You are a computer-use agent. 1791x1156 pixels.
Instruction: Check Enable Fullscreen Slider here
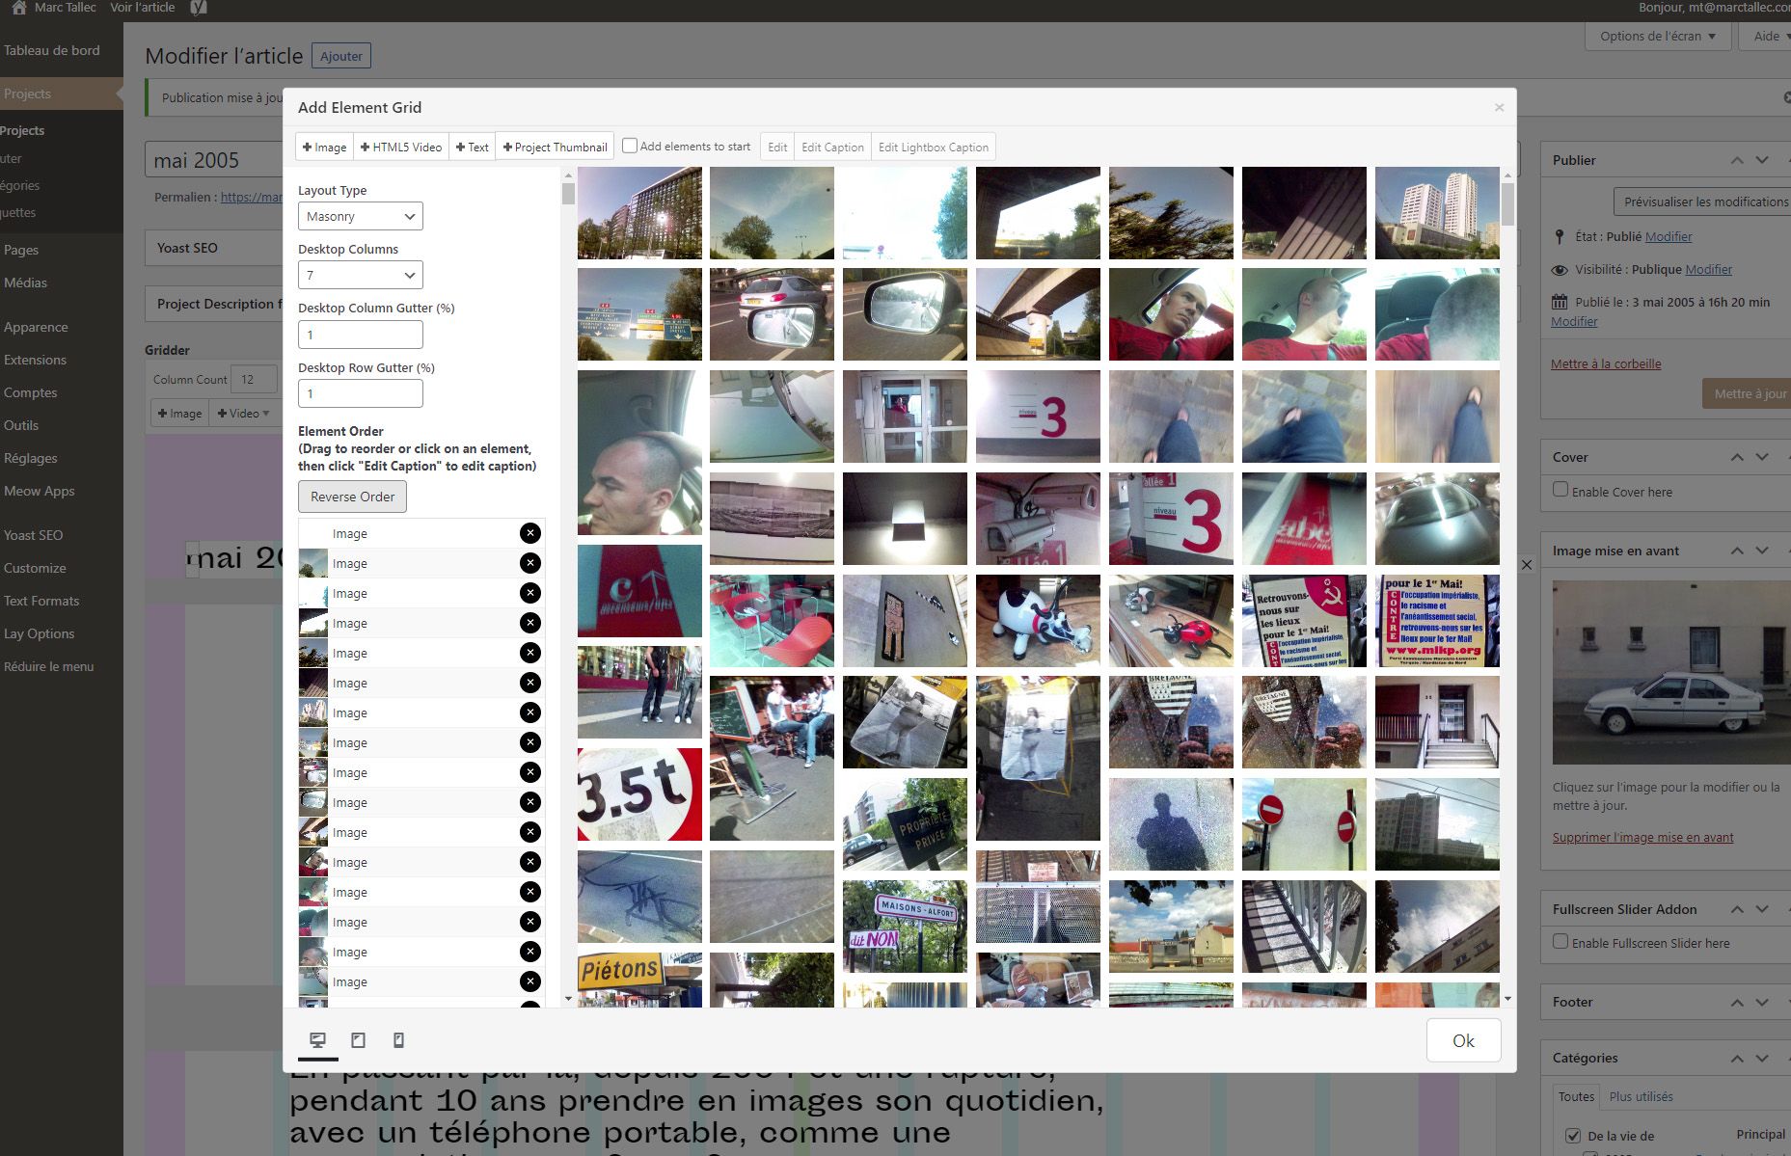click(x=1560, y=943)
